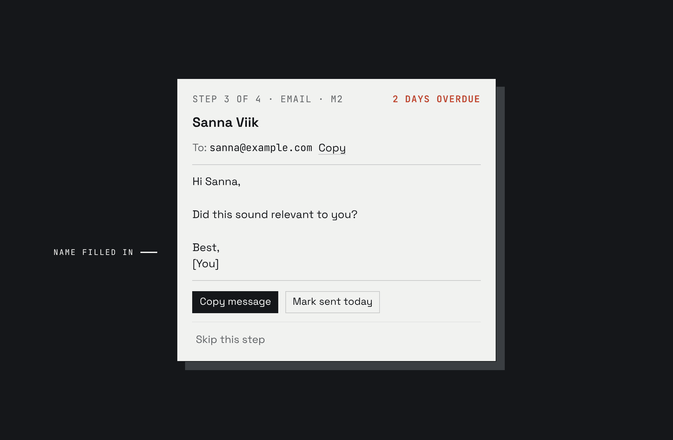Click the Hi Sanna, greeting line
673x440 pixels.
216,181
